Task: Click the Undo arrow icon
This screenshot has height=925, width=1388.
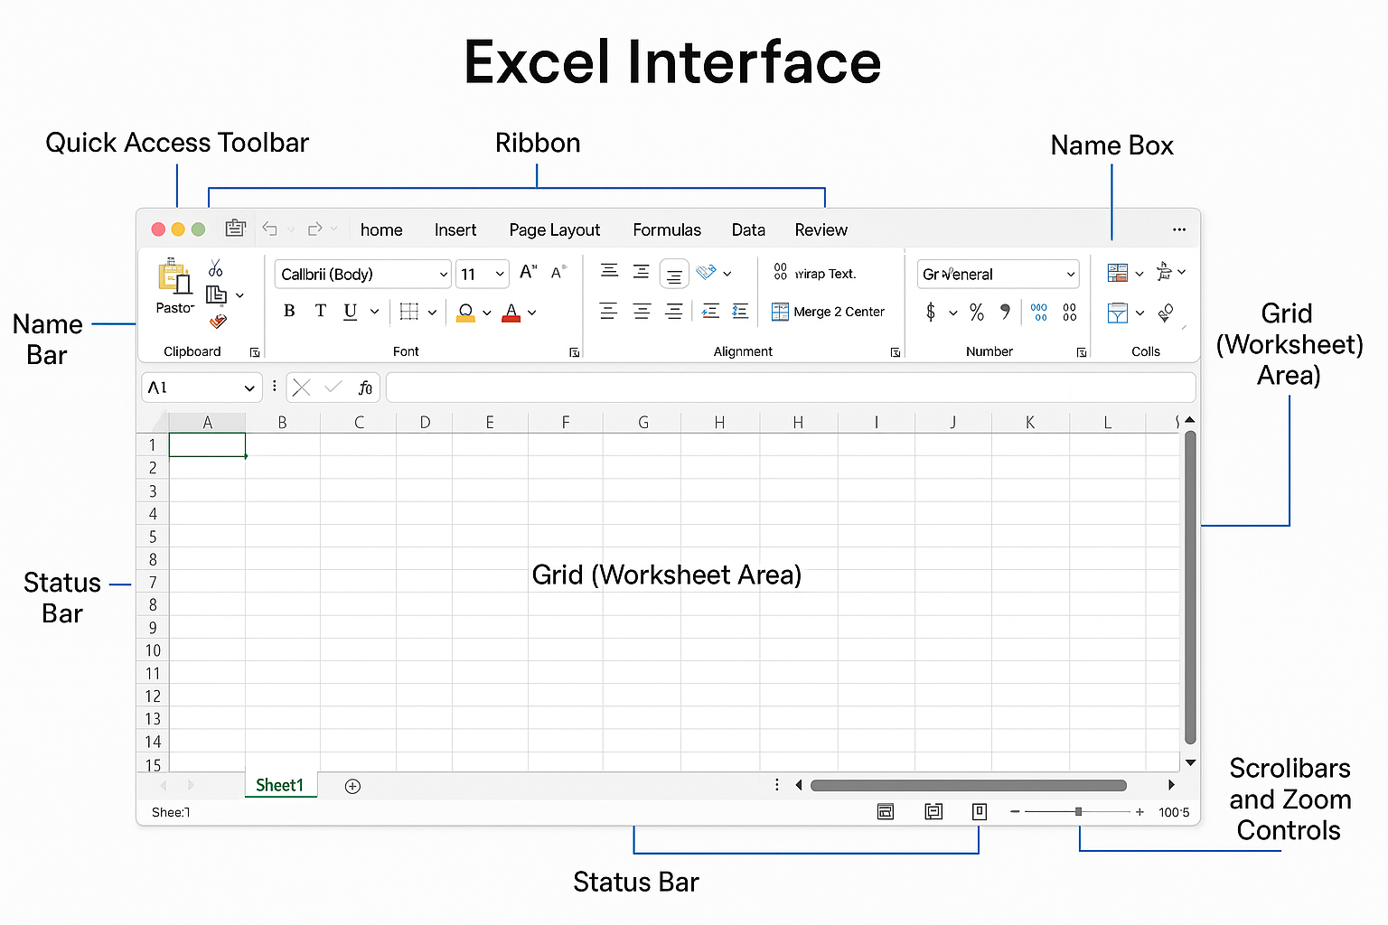Action: coord(269,229)
